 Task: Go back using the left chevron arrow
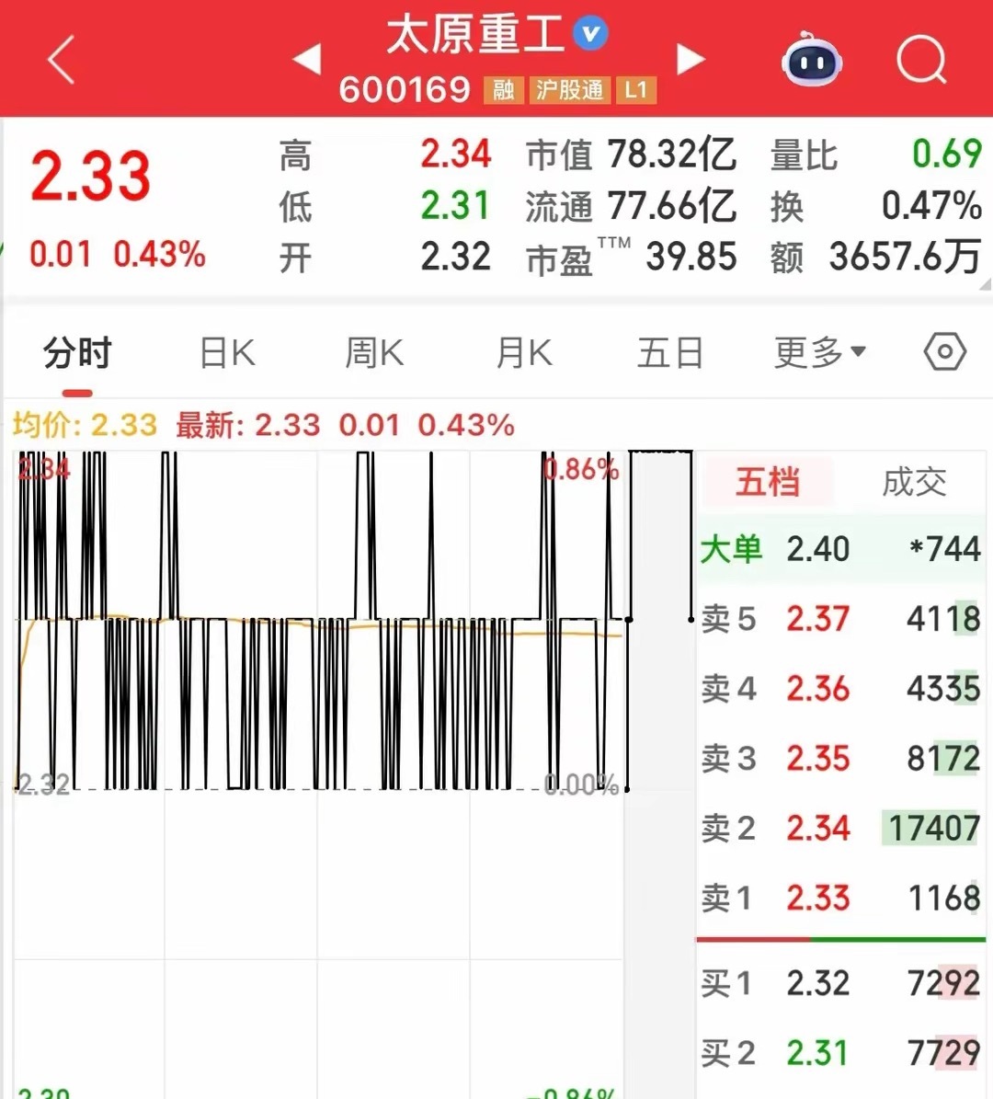[61, 61]
